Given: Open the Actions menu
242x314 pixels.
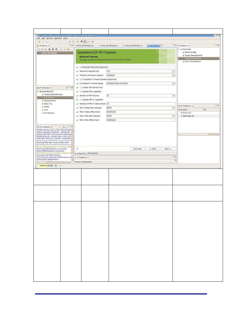Looking at the screenshot, I should tap(50, 38).
